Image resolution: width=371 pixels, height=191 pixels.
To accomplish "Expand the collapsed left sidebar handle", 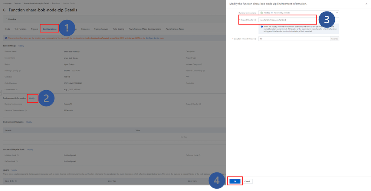I will coord(1,92).
